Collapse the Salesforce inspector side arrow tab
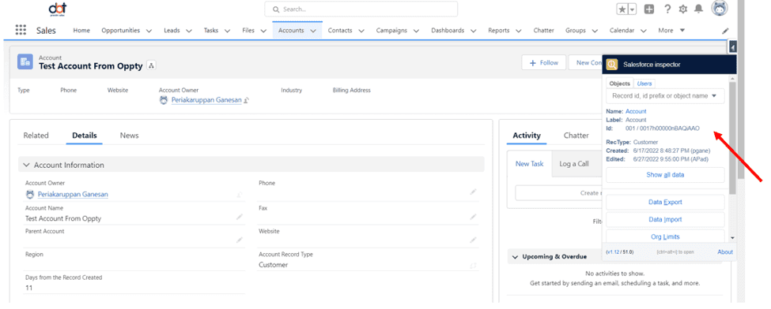This screenshot has width=771, height=309. pos(732,47)
